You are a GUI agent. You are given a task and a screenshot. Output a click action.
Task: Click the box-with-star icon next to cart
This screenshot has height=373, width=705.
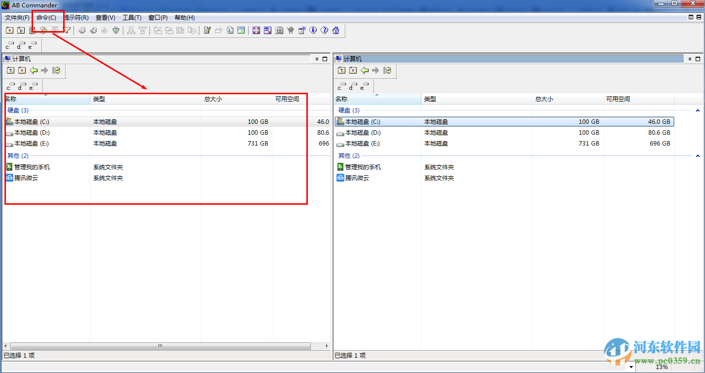pyautogui.click(x=302, y=31)
